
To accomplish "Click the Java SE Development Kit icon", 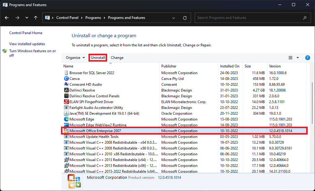I will [66, 114].
